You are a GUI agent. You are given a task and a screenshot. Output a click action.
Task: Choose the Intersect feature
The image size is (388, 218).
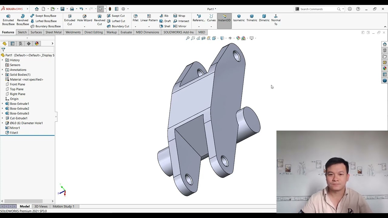[181, 21]
